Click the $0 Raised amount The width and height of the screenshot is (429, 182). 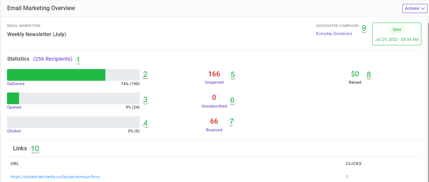355,74
